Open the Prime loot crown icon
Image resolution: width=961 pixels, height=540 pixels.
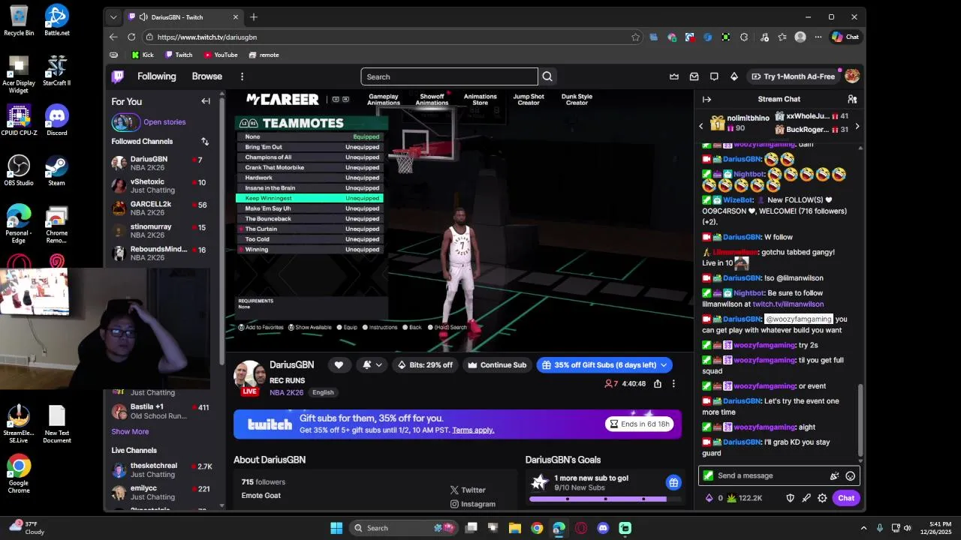pos(674,76)
